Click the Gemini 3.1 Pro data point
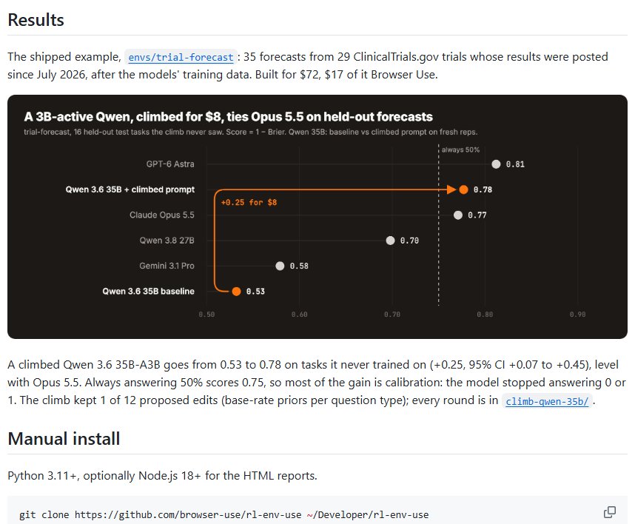 (280, 266)
